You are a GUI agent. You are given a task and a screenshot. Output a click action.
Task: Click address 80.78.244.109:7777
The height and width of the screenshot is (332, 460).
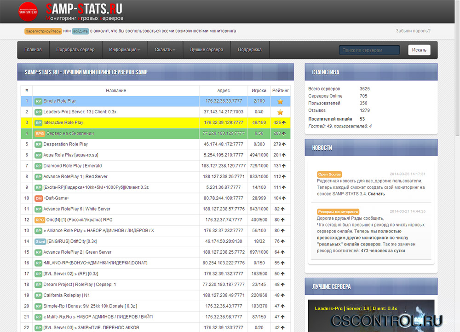tap(224, 198)
